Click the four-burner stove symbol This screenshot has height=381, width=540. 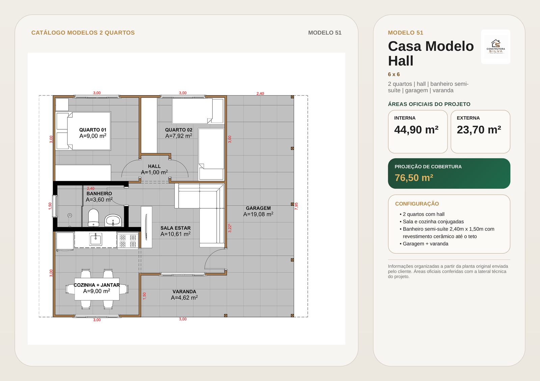pyautogui.click(x=128, y=241)
